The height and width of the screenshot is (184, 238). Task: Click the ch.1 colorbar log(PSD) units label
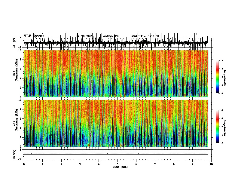pos(225,78)
